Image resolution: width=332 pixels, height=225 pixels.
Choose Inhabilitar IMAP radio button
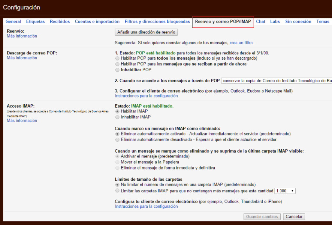[118, 117]
